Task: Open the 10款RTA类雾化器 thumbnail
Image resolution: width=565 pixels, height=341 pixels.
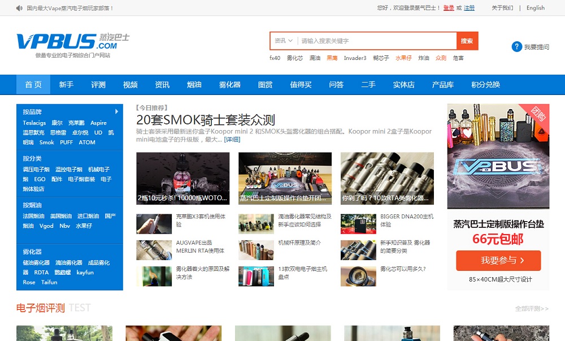Action: coord(387,179)
